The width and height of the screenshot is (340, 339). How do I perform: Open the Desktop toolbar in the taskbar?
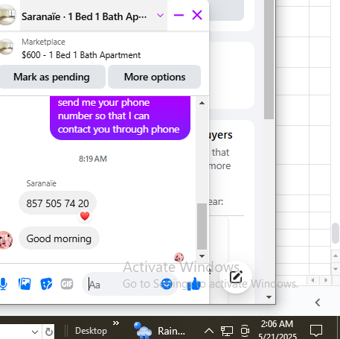91,331
